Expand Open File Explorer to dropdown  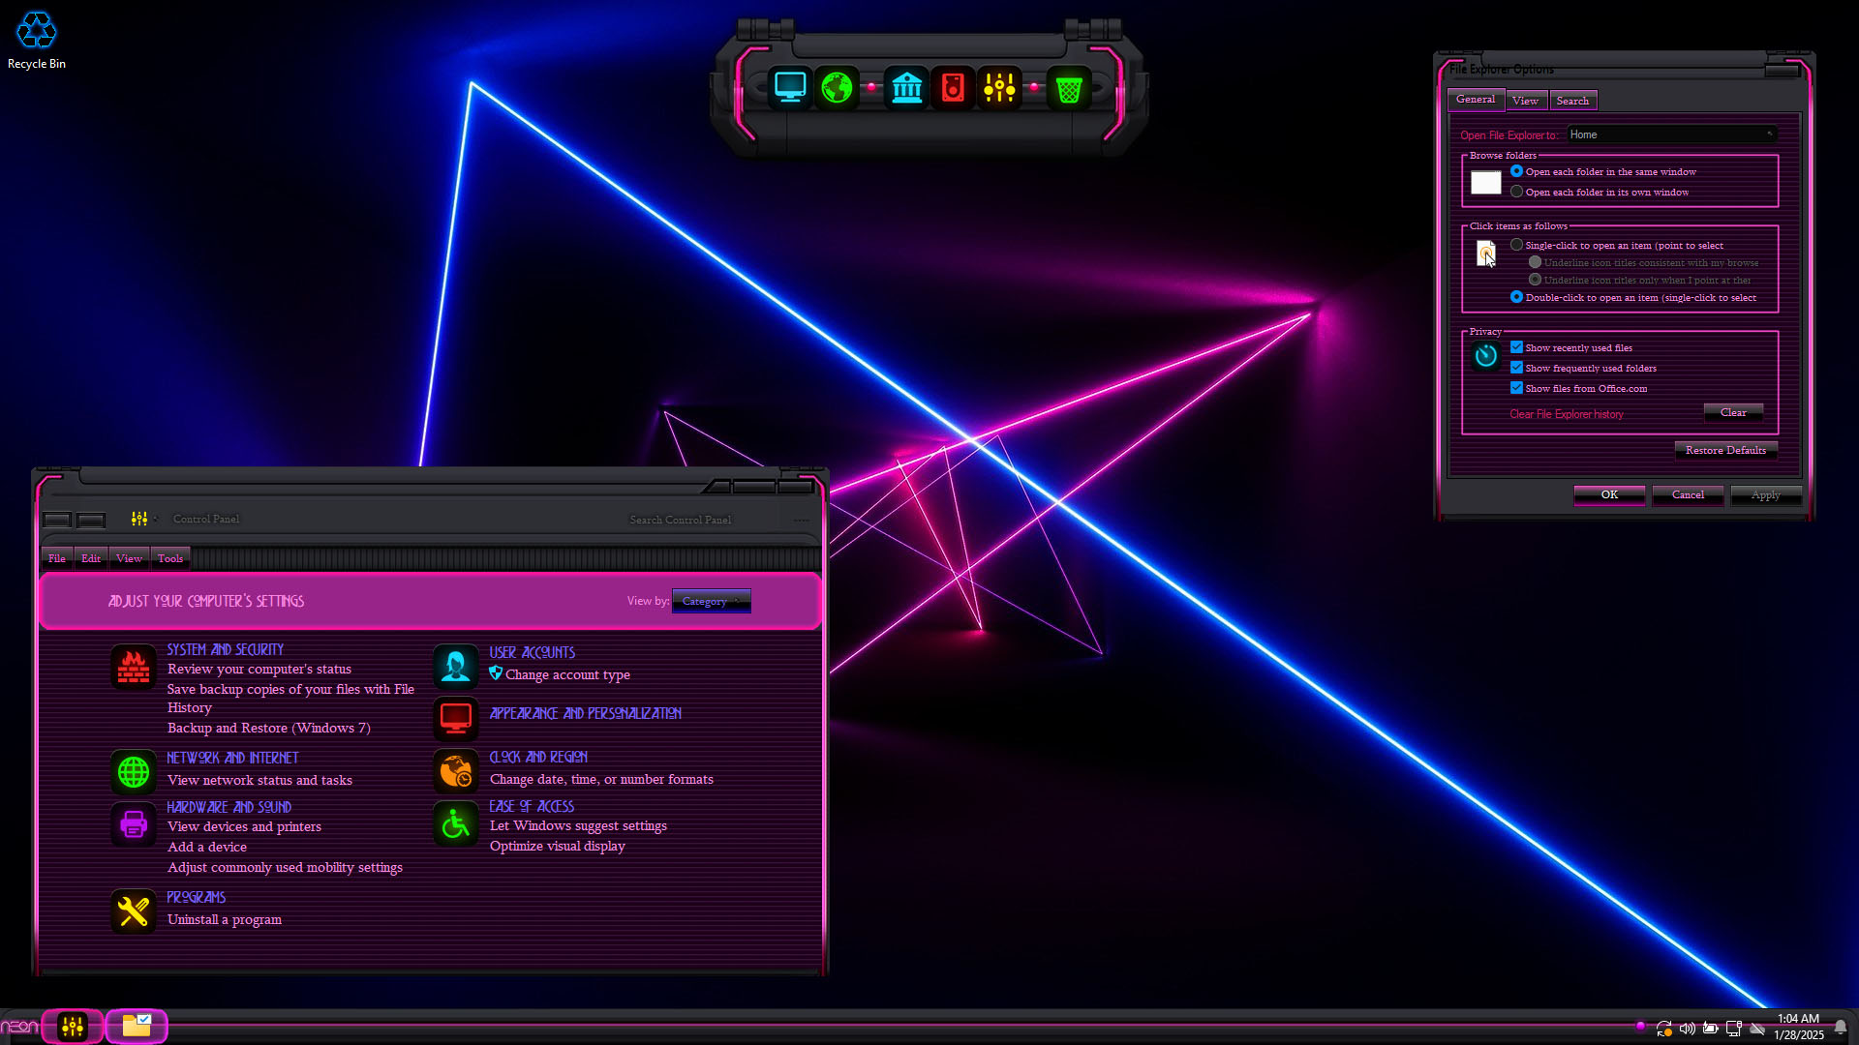click(1672, 134)
